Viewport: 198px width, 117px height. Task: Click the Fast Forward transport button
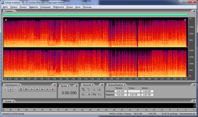click(42, 89)
